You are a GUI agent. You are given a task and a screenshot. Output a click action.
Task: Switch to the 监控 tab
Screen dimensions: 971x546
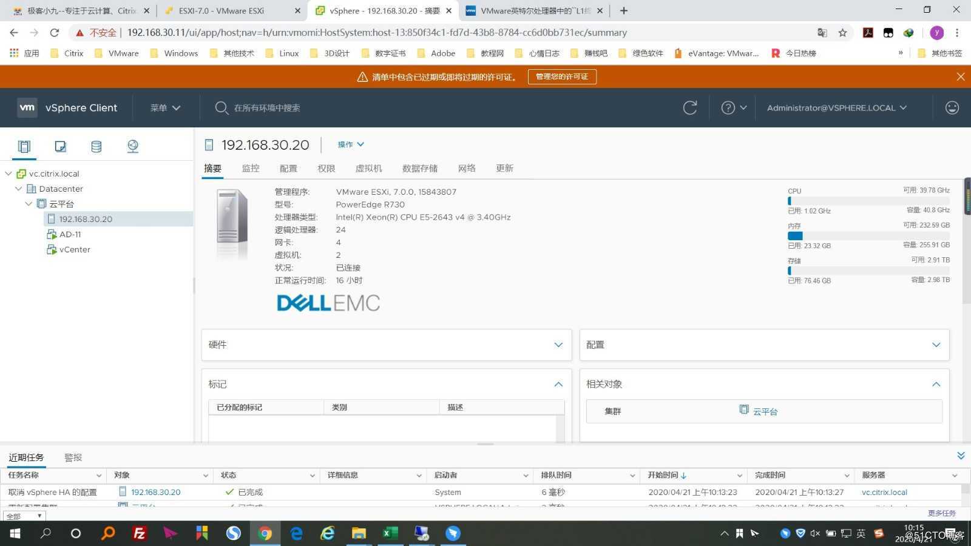[x=251, y=168]
